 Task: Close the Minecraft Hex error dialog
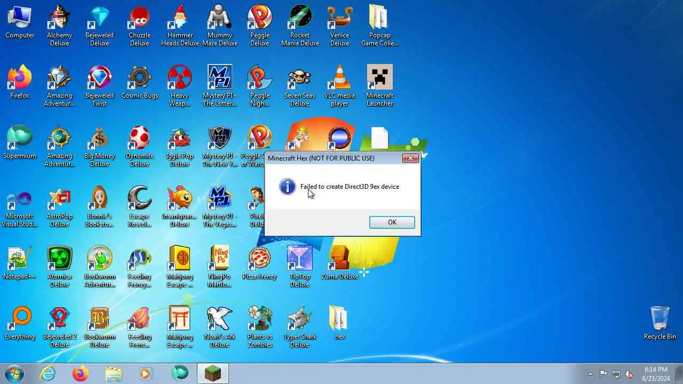pos(410,158)
